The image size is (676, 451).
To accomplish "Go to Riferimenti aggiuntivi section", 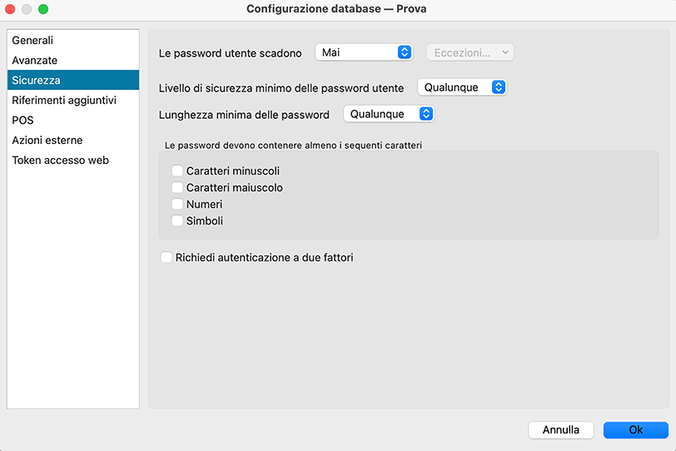I will pos(73,100).
